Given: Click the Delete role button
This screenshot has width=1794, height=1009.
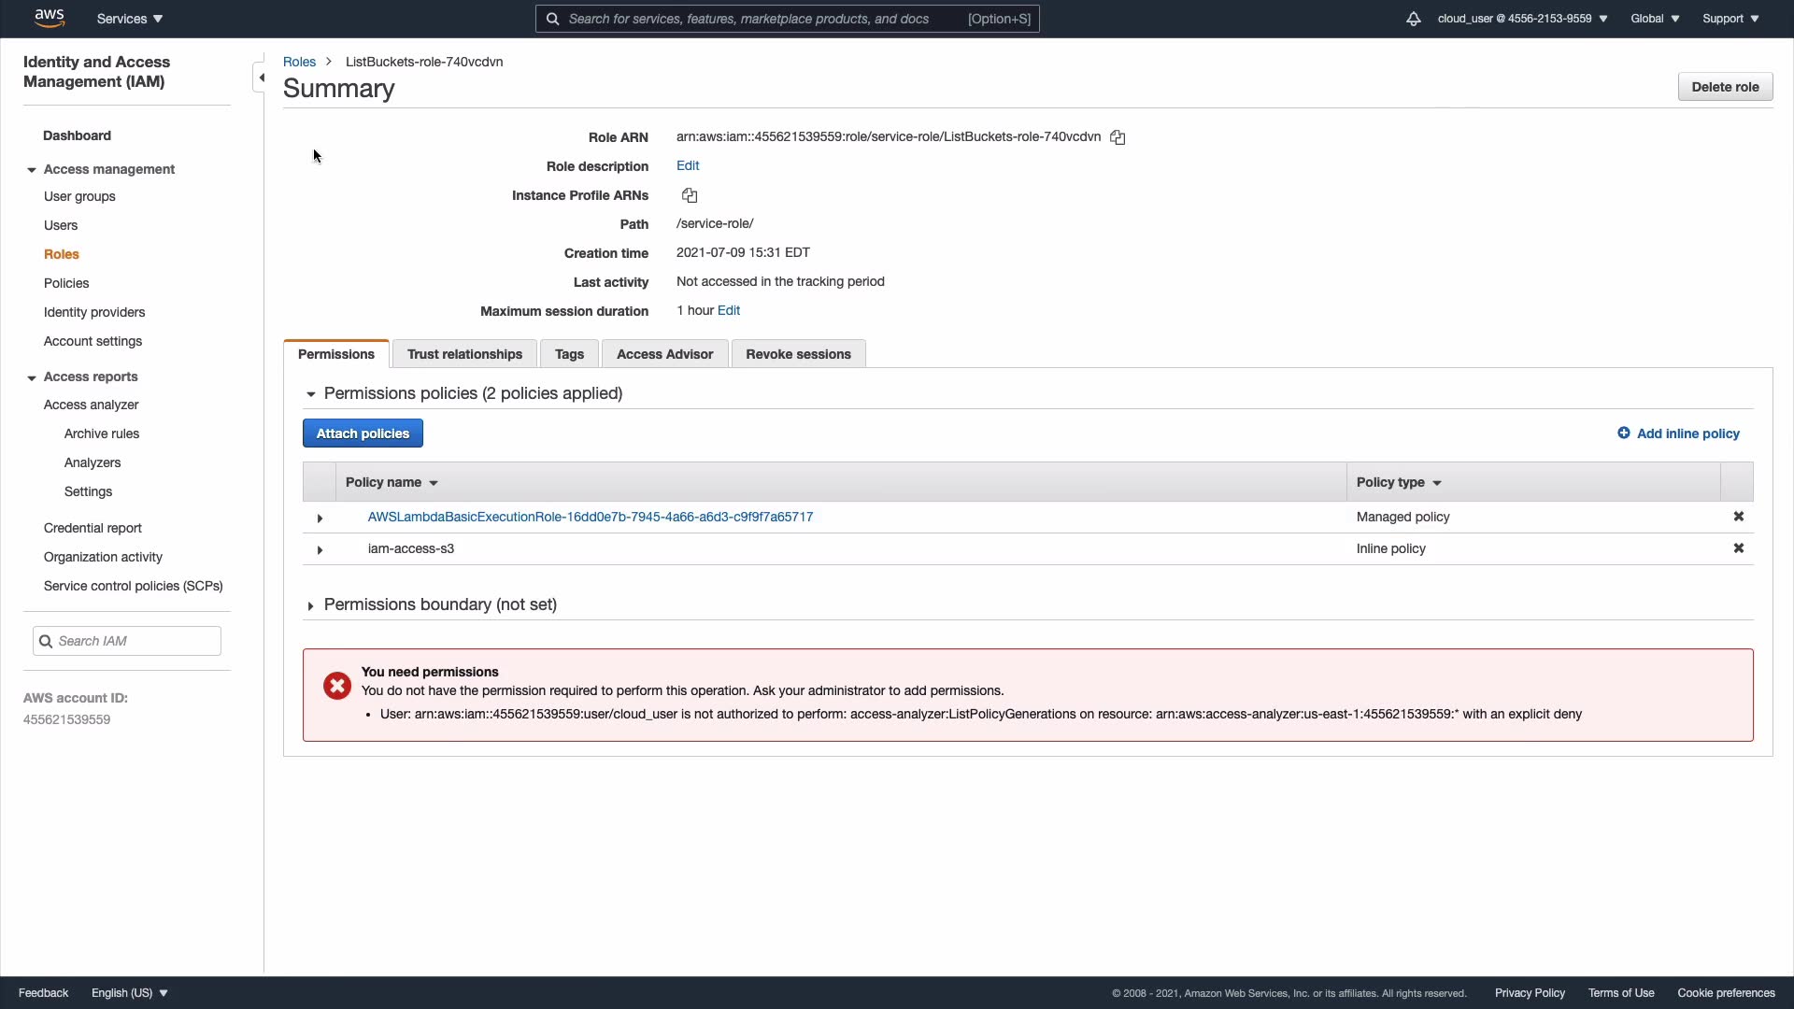Looking at the screenshot, I should click(x=1724, y=87).
